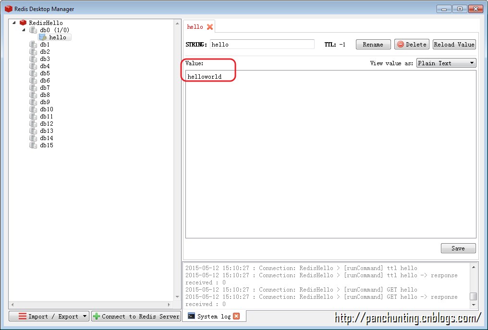Image resolution: width=488 pixels, height=330 pixels.
Task: Click the db0 database icon
Action: [33, 30]
